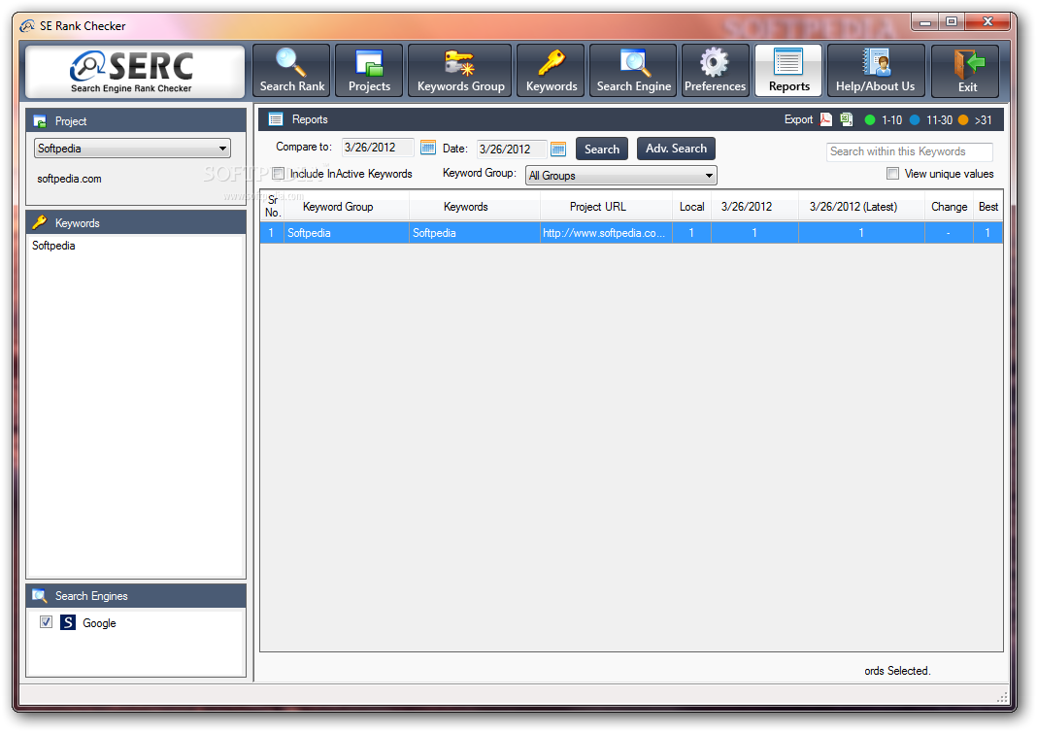
Task: Uncheck the Google search engine checkbox
Action: pos(46,621)
